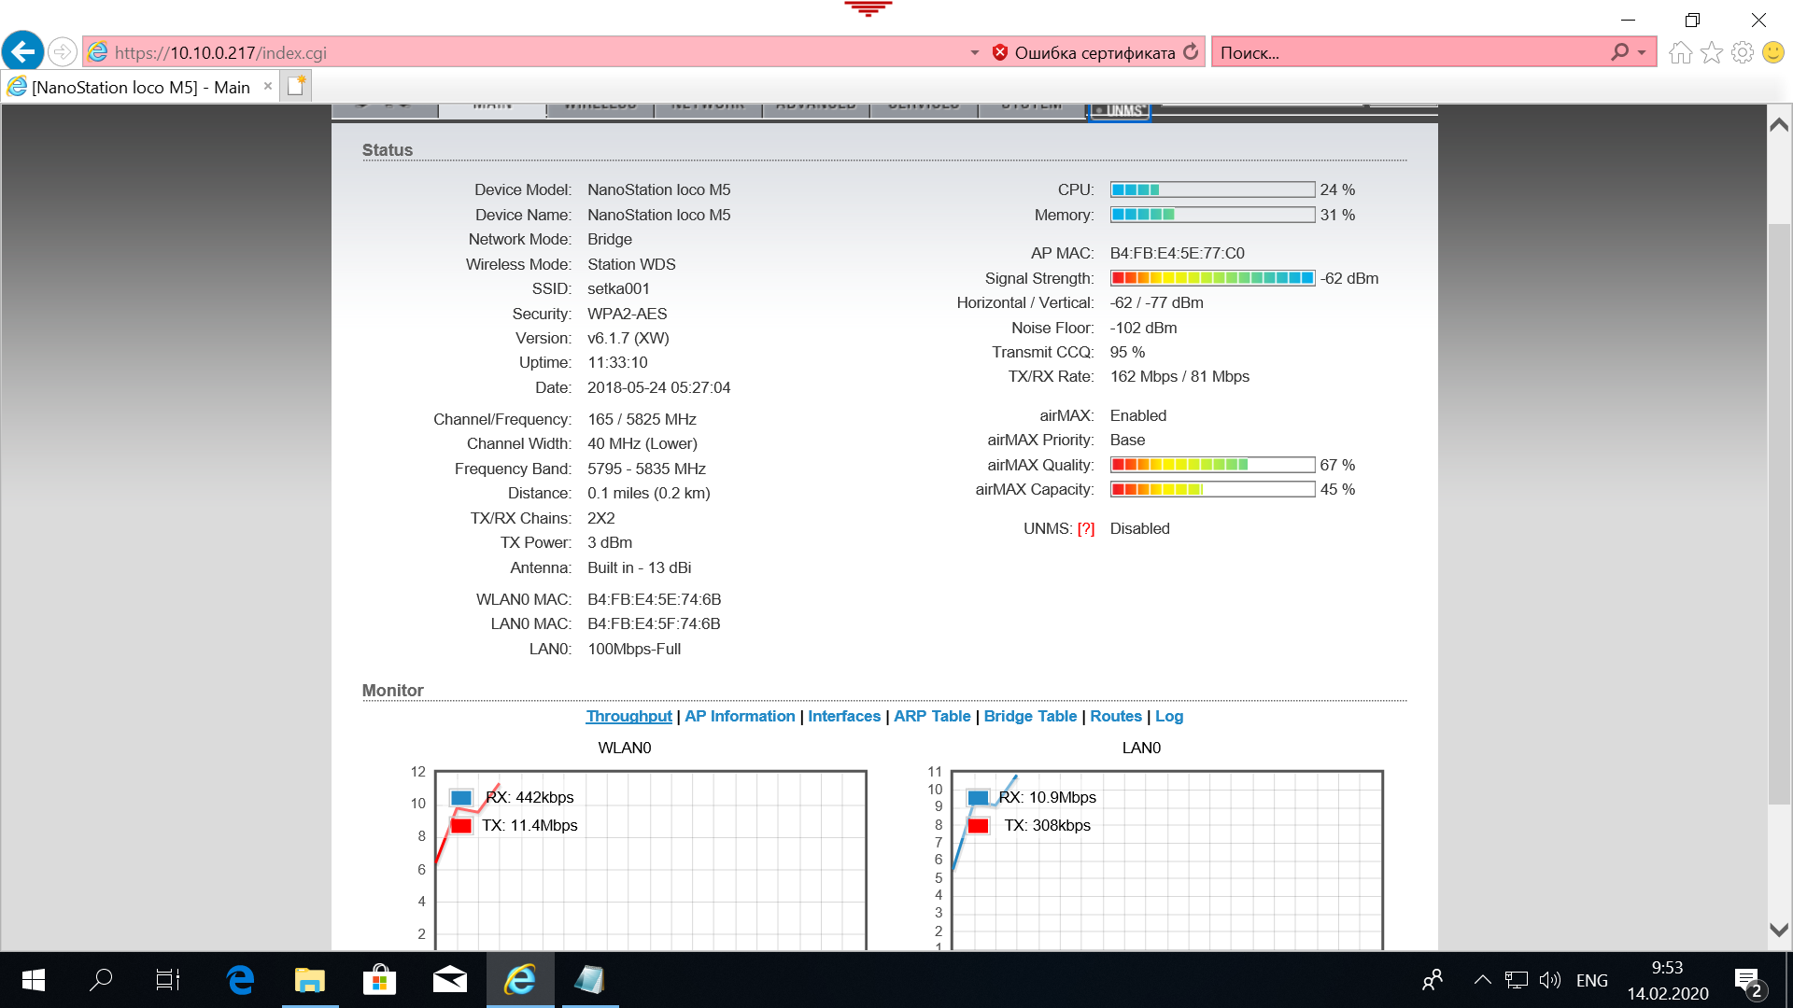1793x1008 pixels.
Task: Click the page scrollbar down arrow
Action: pos(1779,930)
